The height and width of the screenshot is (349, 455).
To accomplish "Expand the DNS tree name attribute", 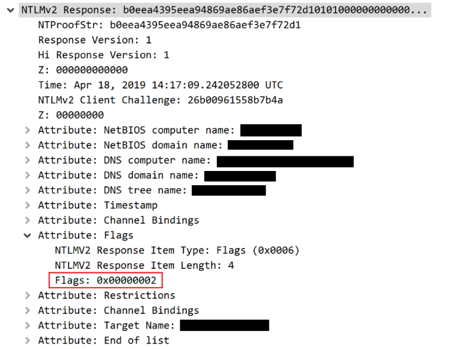I will coord(27,190).
